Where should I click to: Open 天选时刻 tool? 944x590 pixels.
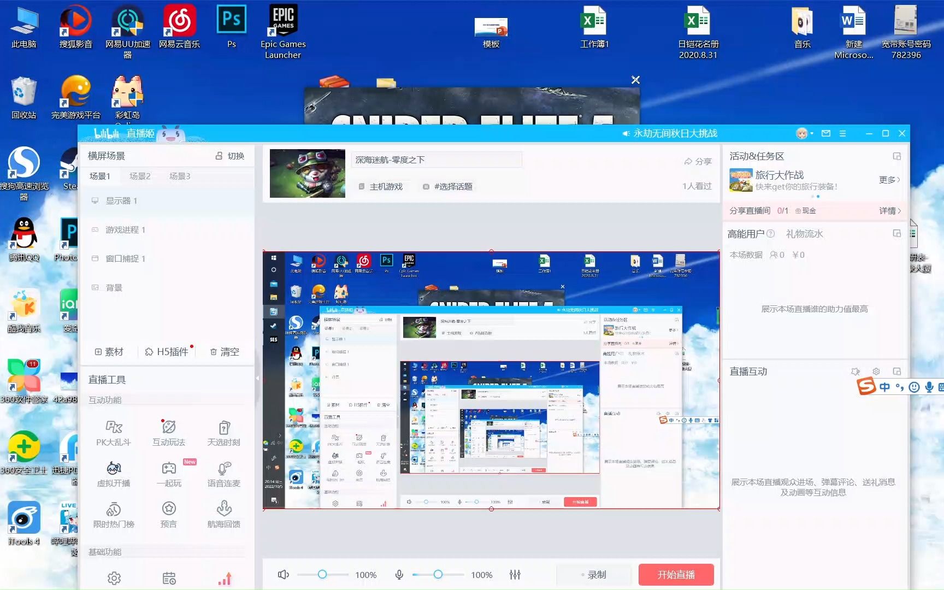coord(223,433)
